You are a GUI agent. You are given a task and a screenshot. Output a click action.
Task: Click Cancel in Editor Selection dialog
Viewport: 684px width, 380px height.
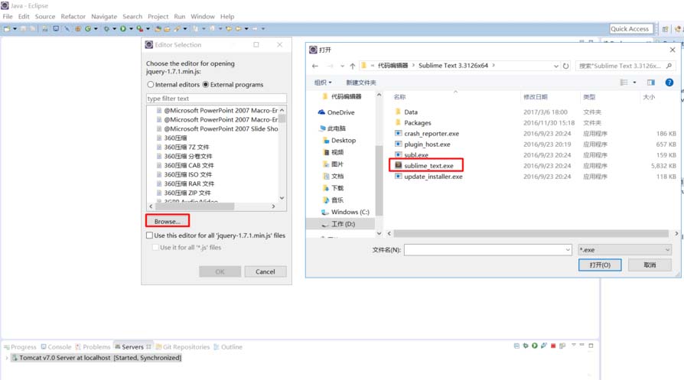click(265, 271)
